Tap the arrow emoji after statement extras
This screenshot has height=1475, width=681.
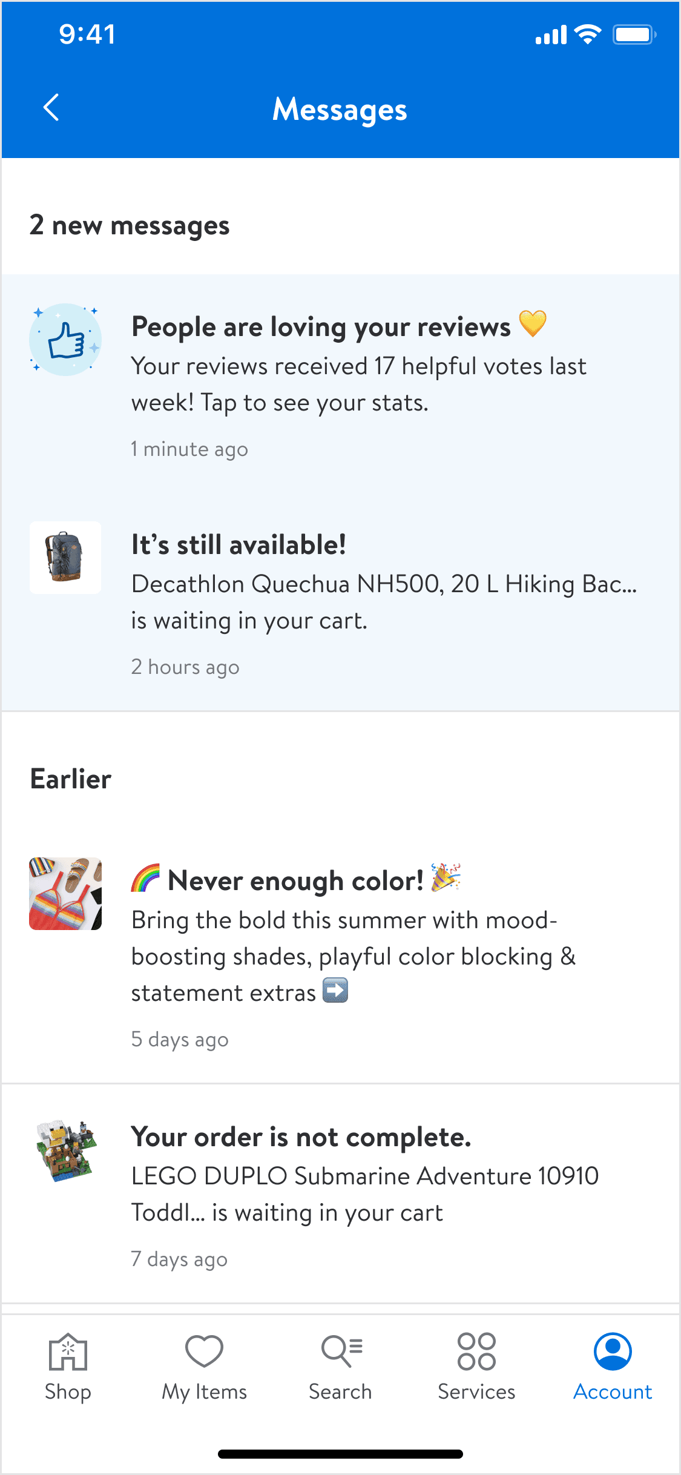pos(335,991)
